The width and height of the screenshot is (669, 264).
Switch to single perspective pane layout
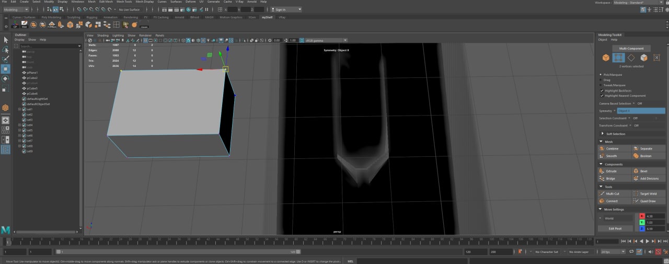pyautogui.click(x=5, y=120)
